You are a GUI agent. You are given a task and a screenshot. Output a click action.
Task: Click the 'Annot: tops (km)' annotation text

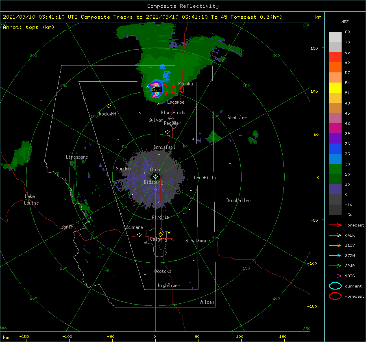pyautogui.click(x=28, y=27)
